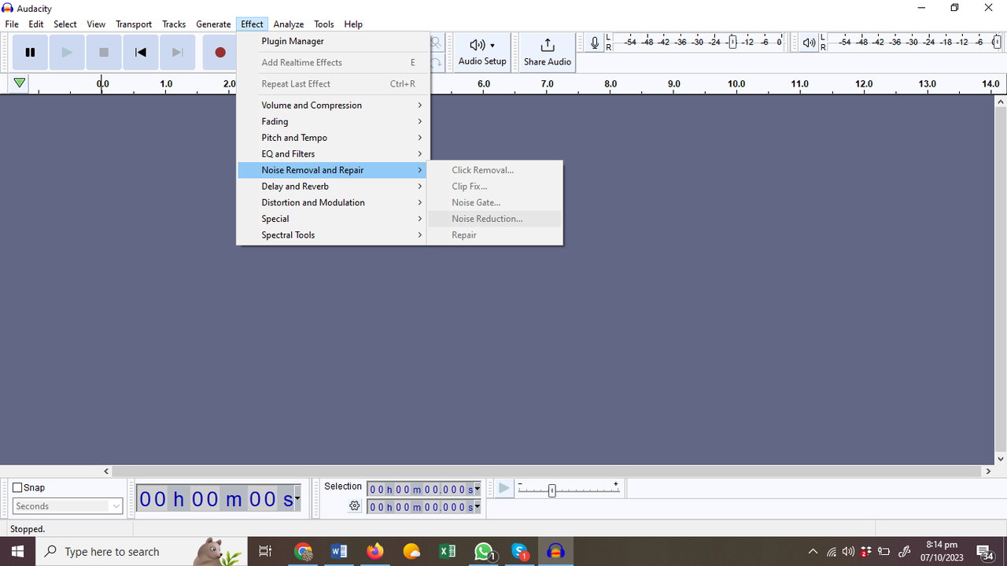Open Windows Start menu

click(17, 552)
